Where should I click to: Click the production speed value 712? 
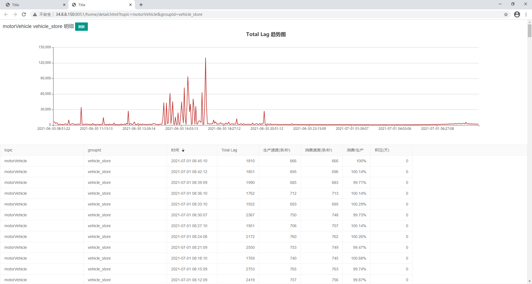[x=293, y=193]
